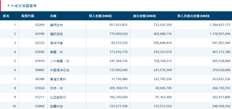
Task: Select the name 協鑫科技
Action: (x=56, y=106)
